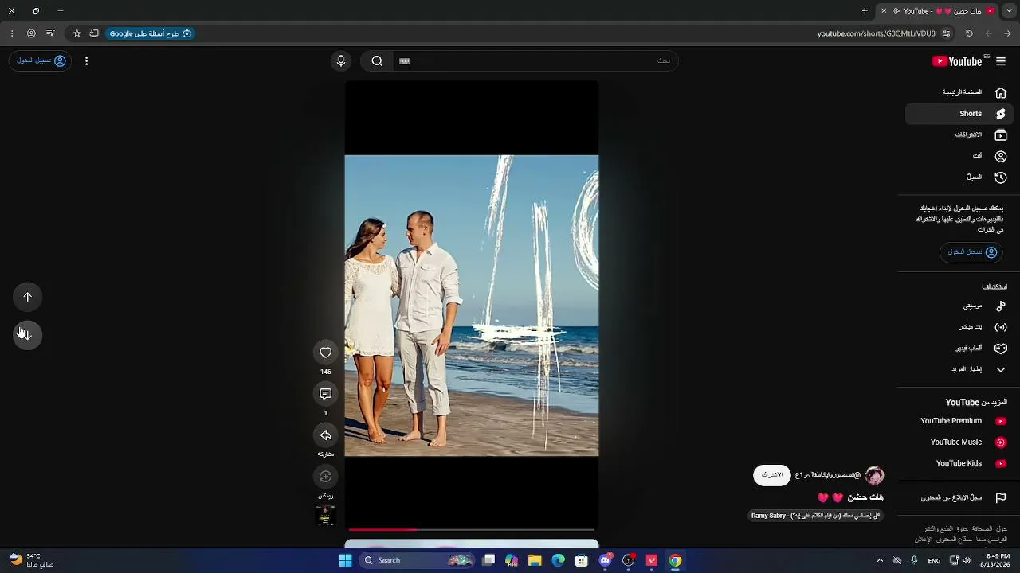Open Gaming (ألعاب فيديو) in Explore section
1020x573 pixels.
(959, 349)
